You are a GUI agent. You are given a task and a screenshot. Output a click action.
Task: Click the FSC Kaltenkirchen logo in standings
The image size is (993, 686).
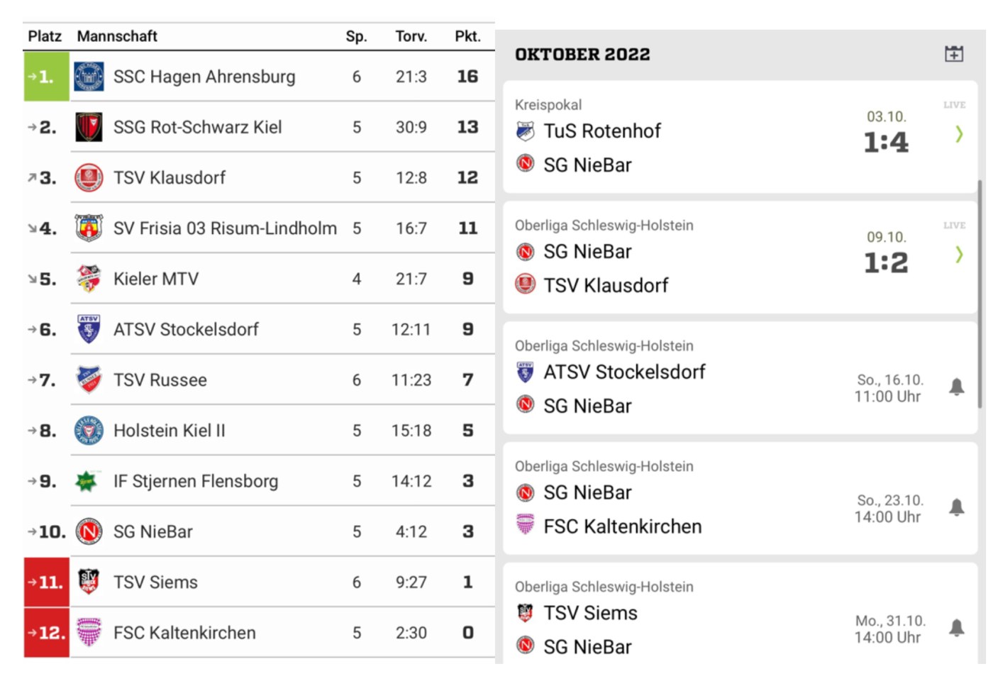click(x=89, y=632)
